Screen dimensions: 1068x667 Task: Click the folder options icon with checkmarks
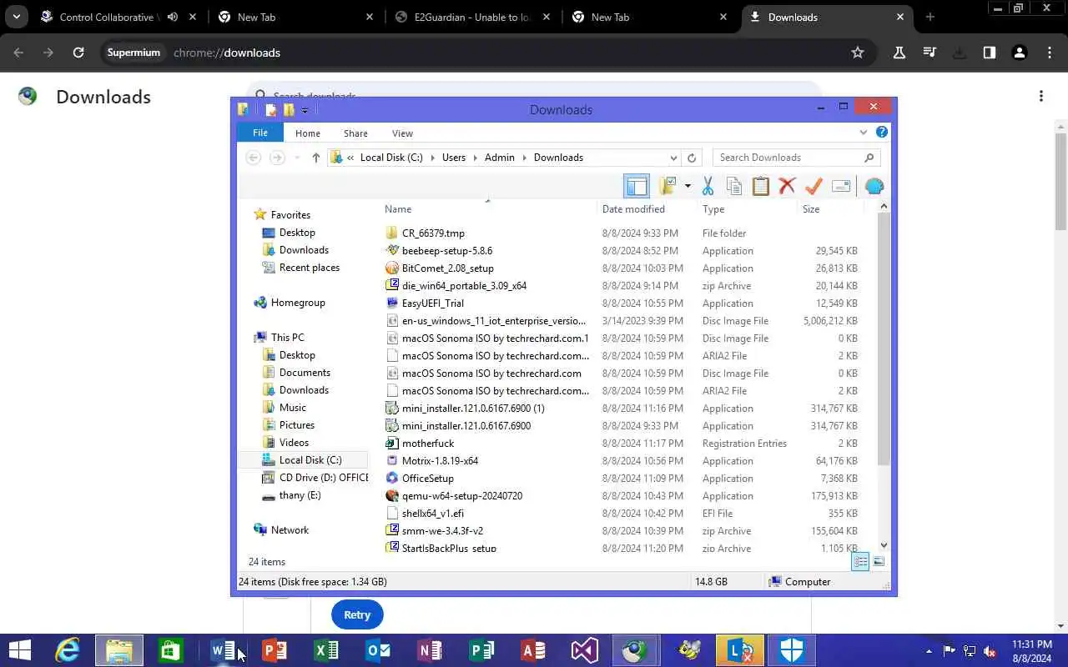[667, 186]
